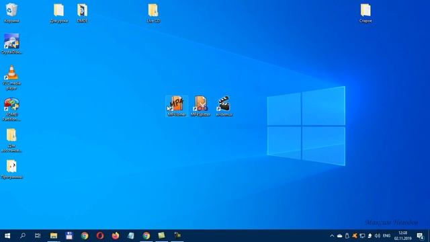Screen dimensions: 430x242
Task: Open the notepad-style taskbar app after Firefox
Action: tap(131, 236)
